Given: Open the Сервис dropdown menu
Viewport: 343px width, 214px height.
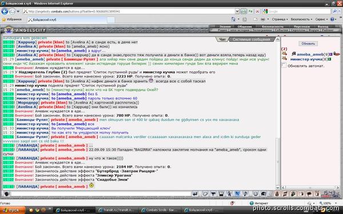Looking at the screenshot, I should tap(321, 19).
